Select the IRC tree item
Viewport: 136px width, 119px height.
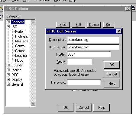coord(14,27)
